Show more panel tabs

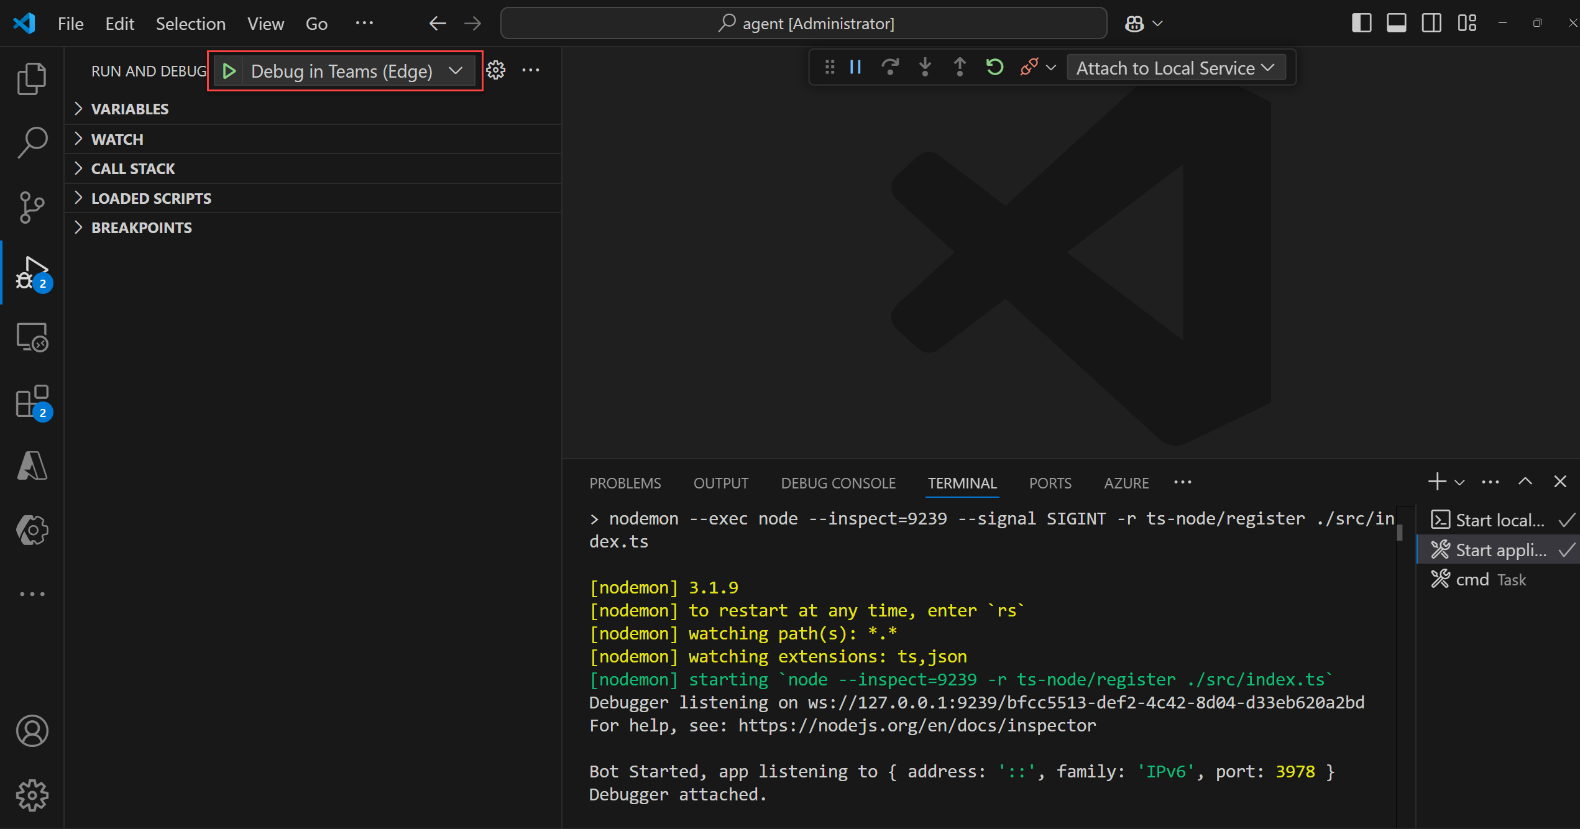1182,482
